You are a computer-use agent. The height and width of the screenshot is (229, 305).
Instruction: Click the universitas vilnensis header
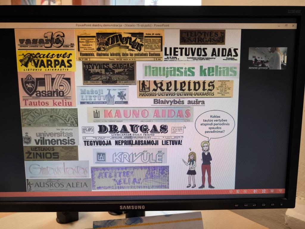point(51,136)
